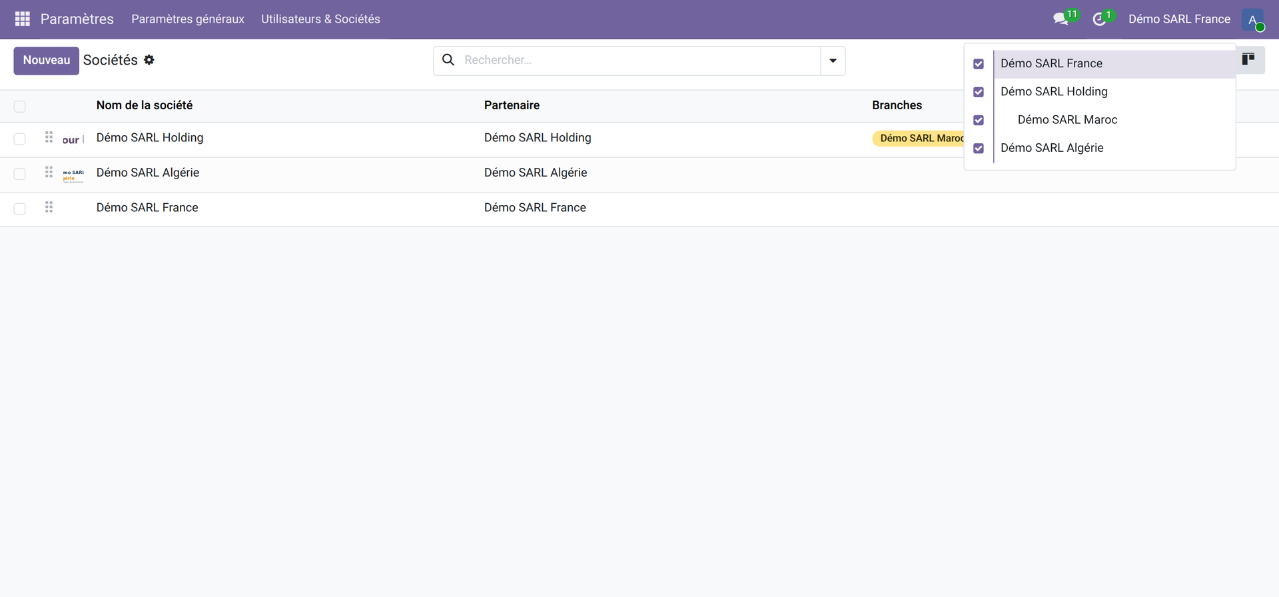Switch to Démo SARL Maroc branch in dropdown
This screenshot has width=1279, height=597.
pyautogui.click(x=1114, y=120)
